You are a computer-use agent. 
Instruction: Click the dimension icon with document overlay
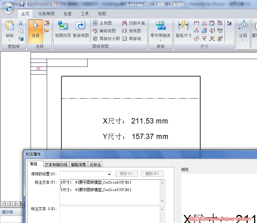(220, 30)
